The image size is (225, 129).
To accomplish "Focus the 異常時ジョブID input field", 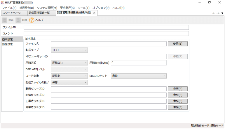I will tap(109, 107).
